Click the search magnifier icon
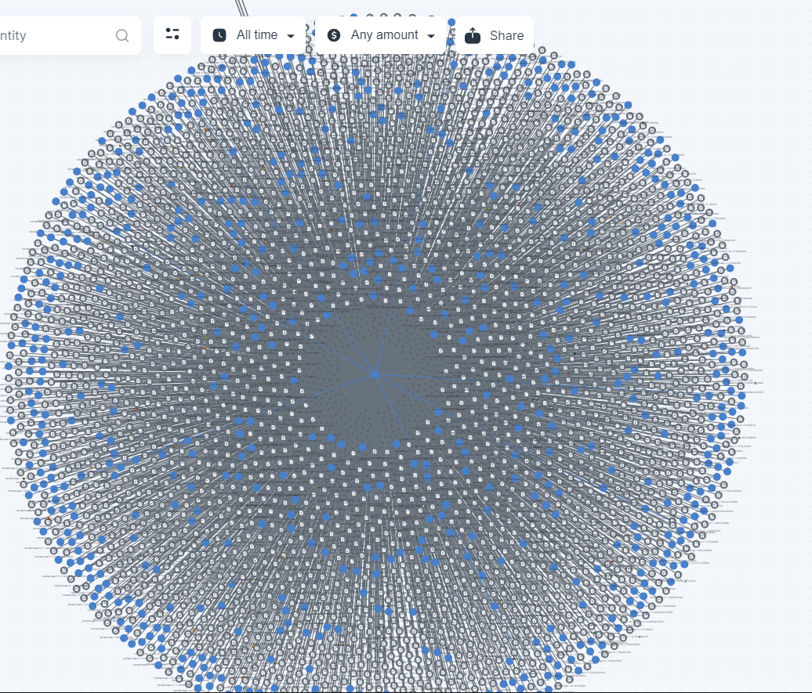Screen dimensions: 812x693 coord(122,36)
